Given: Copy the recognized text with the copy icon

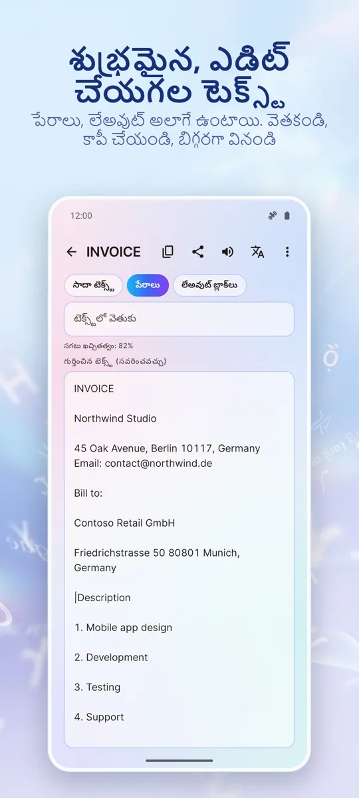Looking at the screenshot, I should [168, 252].
